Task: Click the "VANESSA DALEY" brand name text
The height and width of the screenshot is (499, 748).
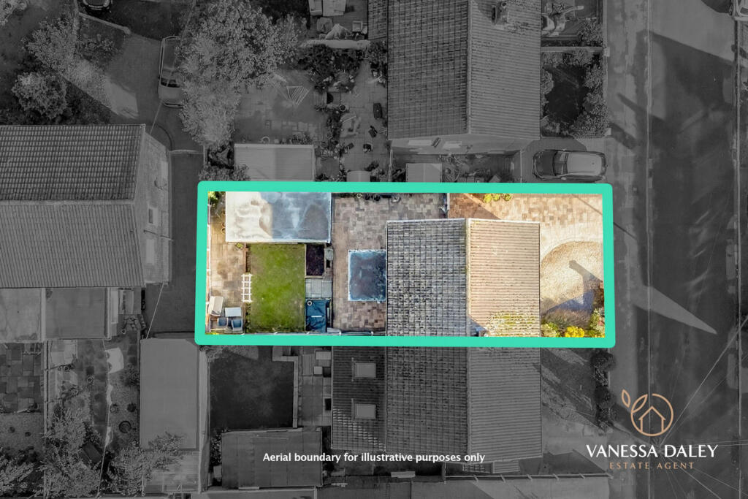Action: pyautogui.click(x=651, y=451)
